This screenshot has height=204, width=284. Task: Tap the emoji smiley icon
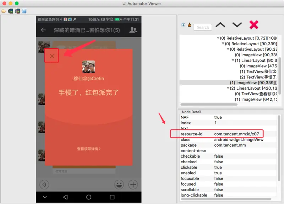coord(119,185)
